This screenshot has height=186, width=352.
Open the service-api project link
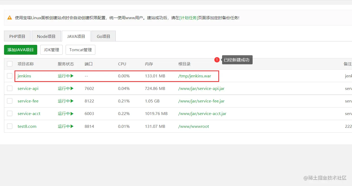tap(28, 88)
